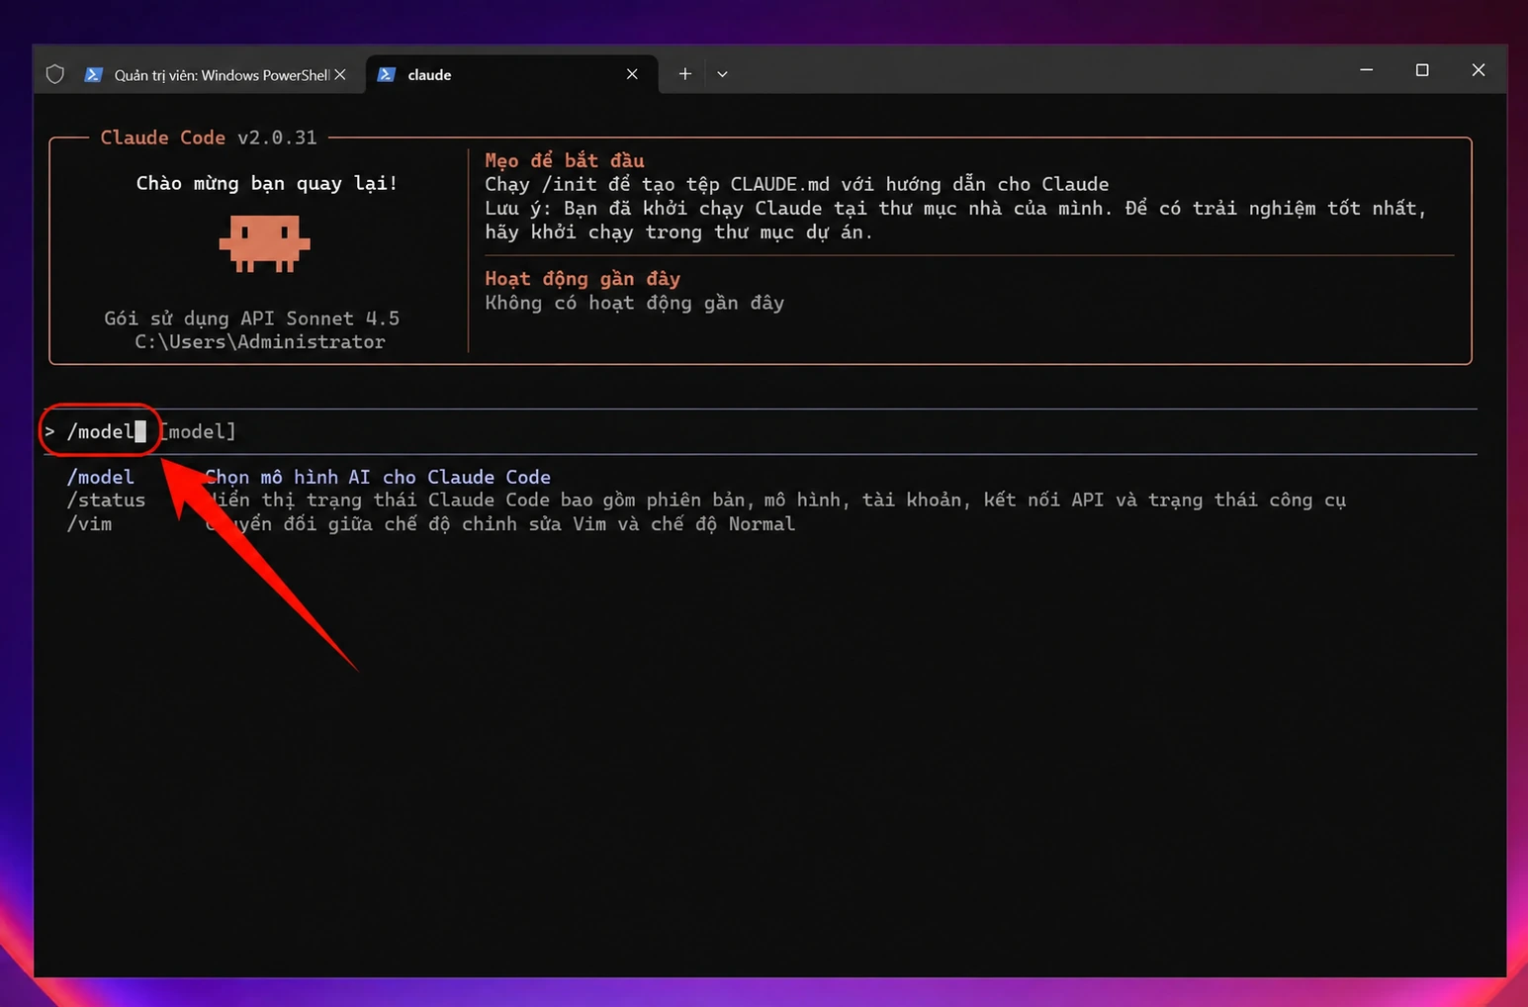Close the claude tab
The image size is (1528, 1007).
coord(632,74)
